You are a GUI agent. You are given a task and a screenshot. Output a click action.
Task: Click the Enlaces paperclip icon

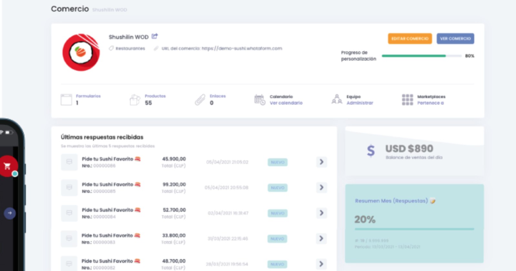click(x=200, y=100)
